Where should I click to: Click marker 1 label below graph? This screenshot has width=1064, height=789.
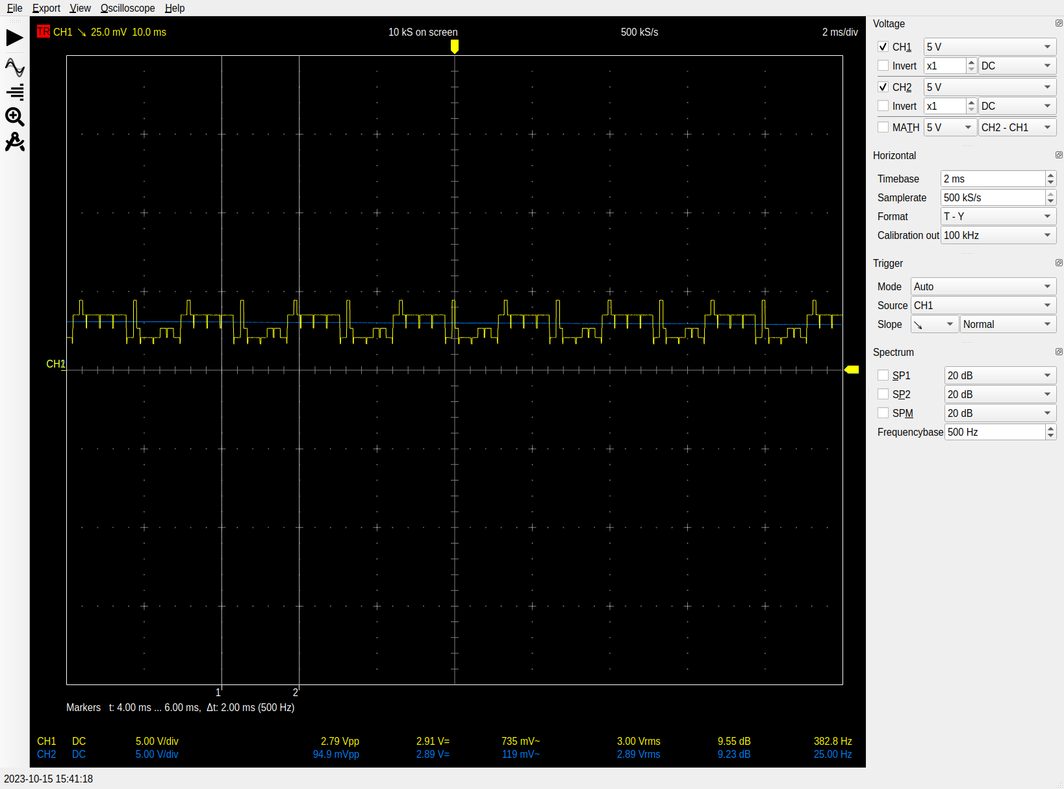pyautogui.click(x=218, y=692)
